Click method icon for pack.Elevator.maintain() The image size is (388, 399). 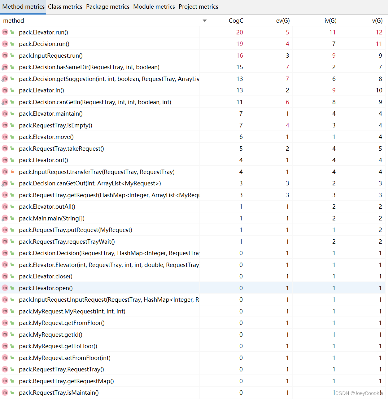pyautogui.click(x=5, y=113)
